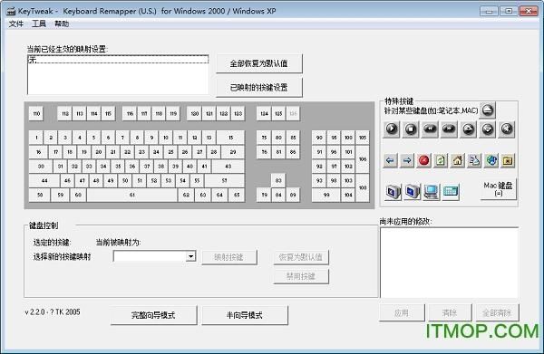Click the browser Forward blue arrow icon

(407, 160)
